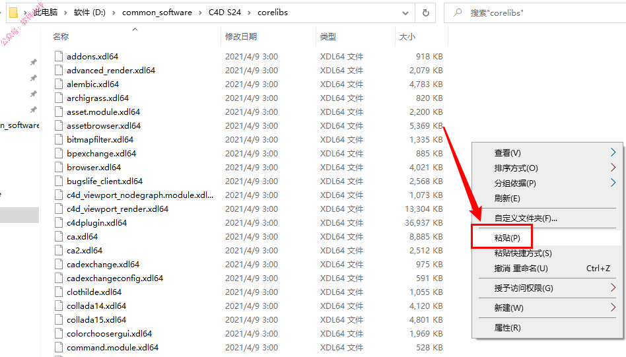Select cadexchange.xdl64 file
Viewport: 626px width, 357px height.
103,265
